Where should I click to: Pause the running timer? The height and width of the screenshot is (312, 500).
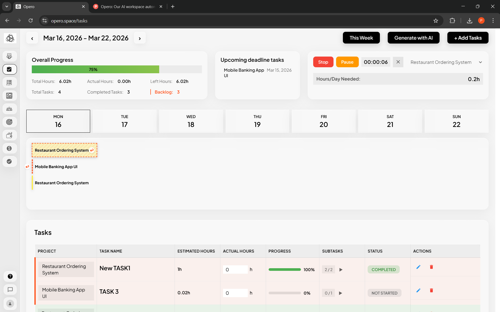[347, 62]
